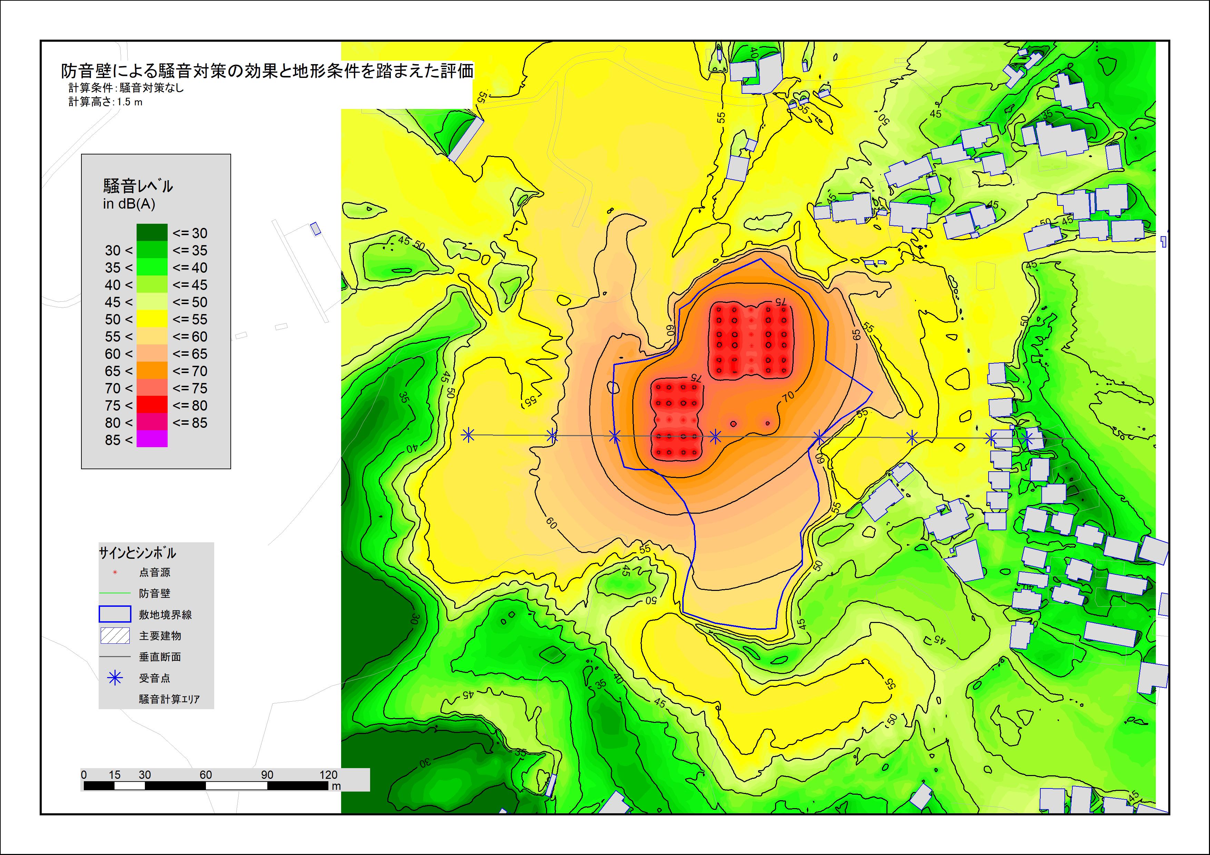Click the サインとシンボル legend heading
The width and height of the screenshot is (1210, 855).
coord(138,553)
